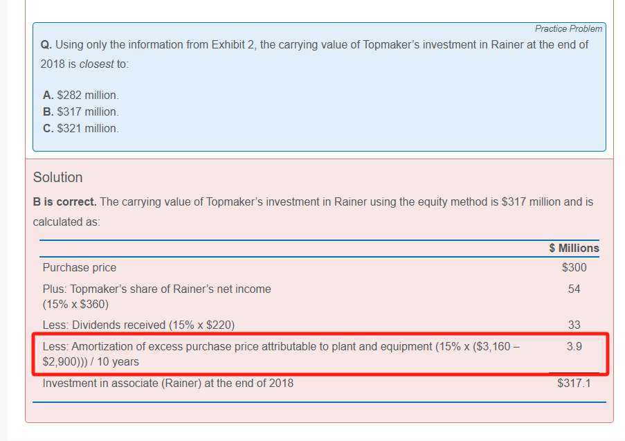Select answer A, $282 million
This screenshot has height=441, width=625.
tap(80, 95)
